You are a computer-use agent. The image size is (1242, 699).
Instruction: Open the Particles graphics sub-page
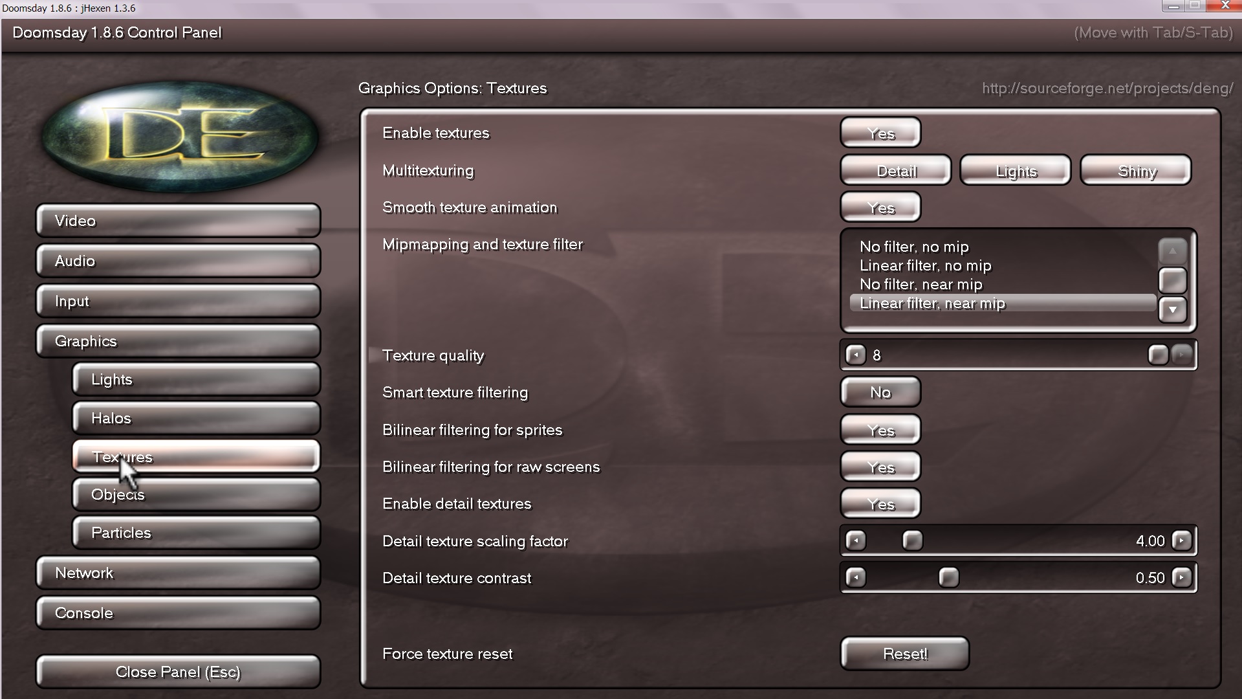[x=196, y=533]
